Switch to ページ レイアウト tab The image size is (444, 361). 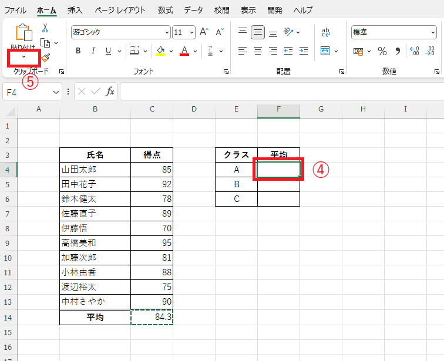point(120,10)
